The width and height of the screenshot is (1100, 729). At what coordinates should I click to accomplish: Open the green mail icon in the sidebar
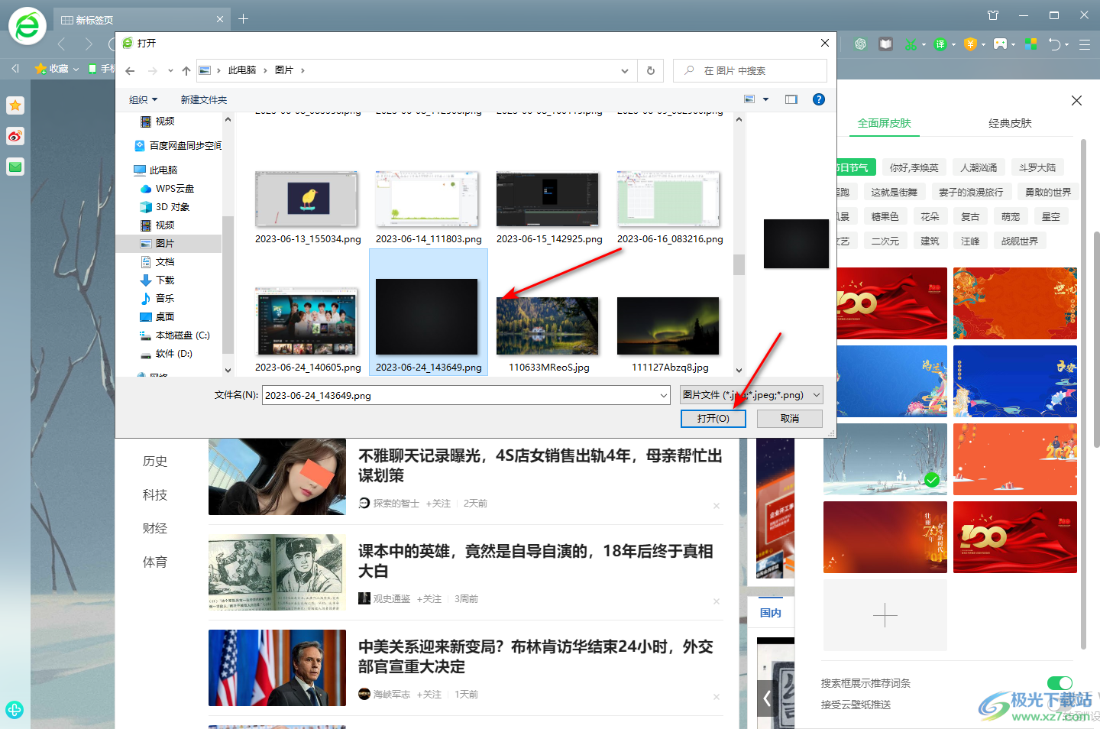(15, 167)
